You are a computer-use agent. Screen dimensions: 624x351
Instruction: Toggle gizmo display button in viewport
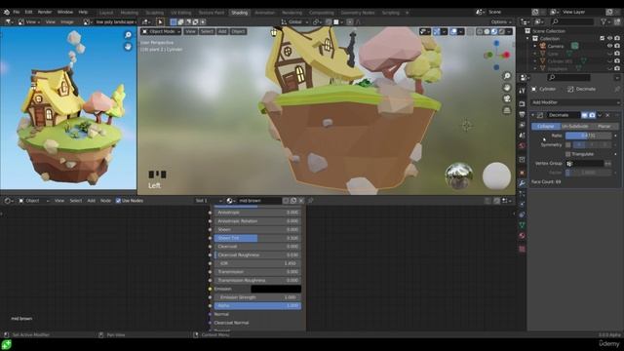tap(437, 31)
